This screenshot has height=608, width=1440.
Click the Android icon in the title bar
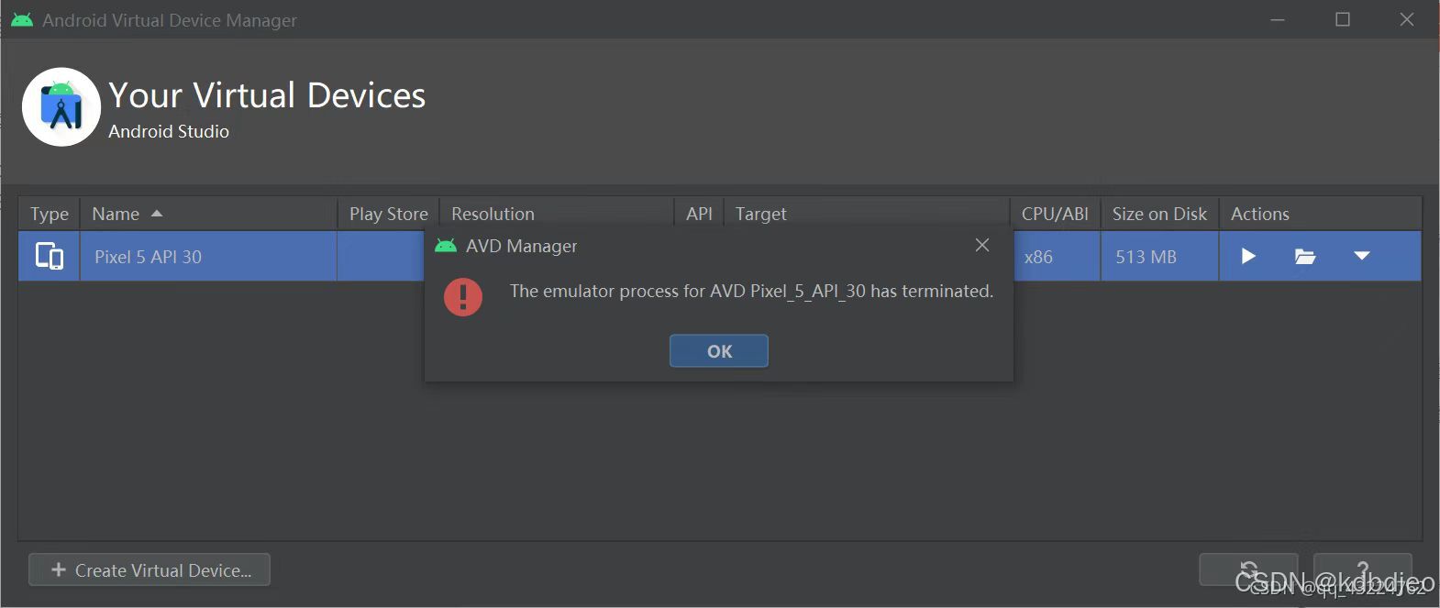click(x=22, y=19)
